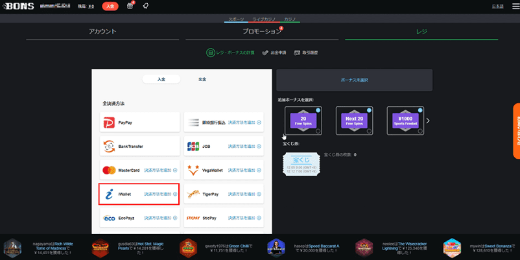
Task: Click the VegaWallet logo icon
Action: click(193, 170)
